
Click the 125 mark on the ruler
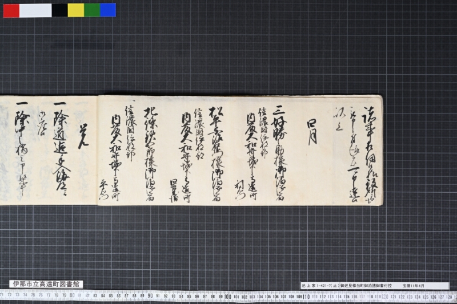click(425, 297)
